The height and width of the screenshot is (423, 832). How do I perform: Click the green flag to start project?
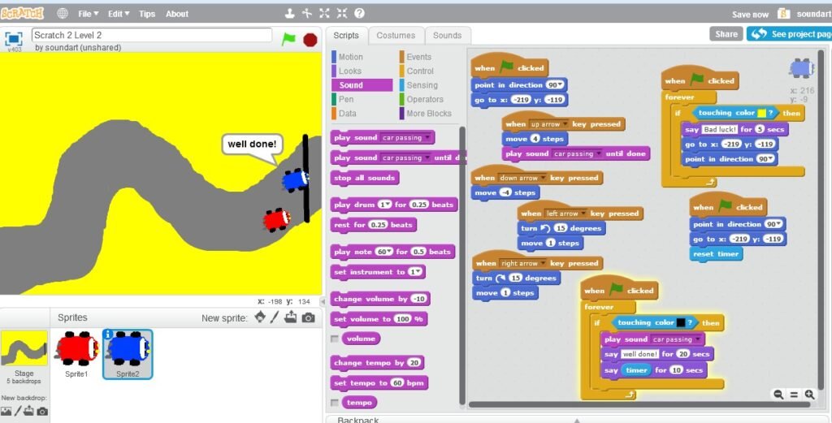click(x=288, y=39)
